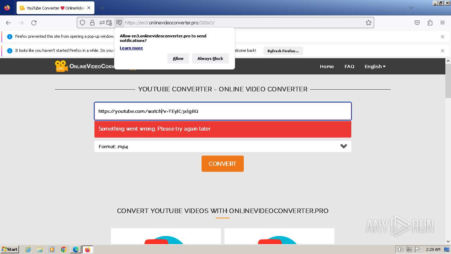
Task: Launch Microsoft Edge from taskbar
Action: click(x=76, y=249)
